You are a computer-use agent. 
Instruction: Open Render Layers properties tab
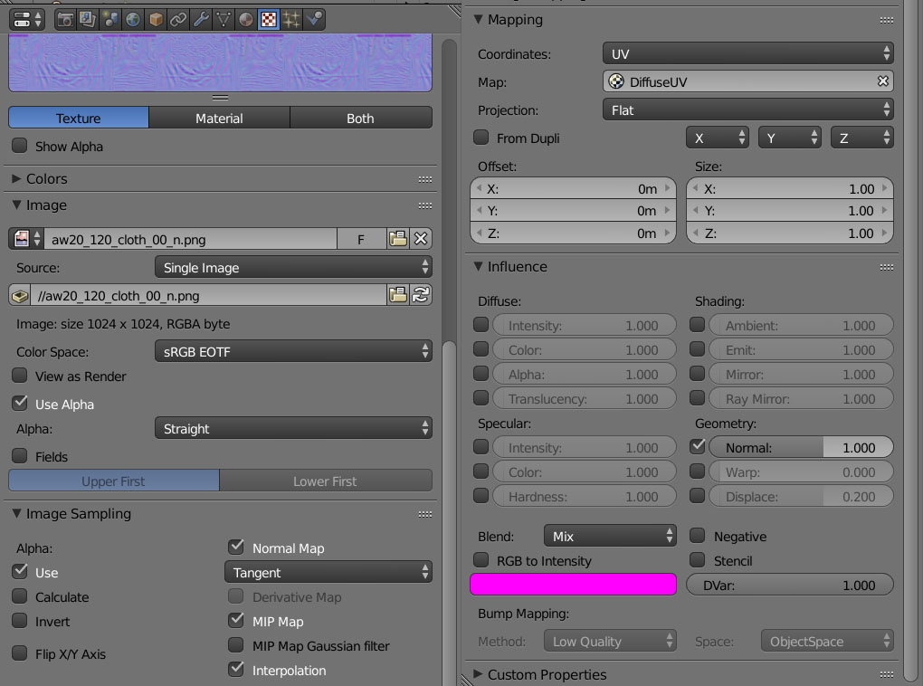click(87, 19)
